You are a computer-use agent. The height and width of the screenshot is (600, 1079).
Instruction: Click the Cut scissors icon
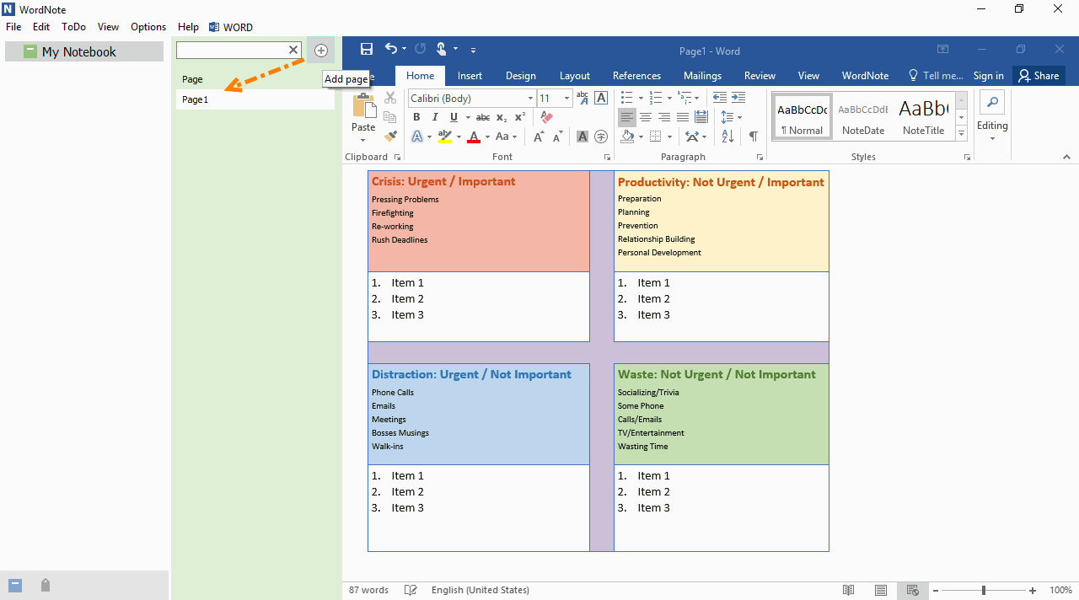390,98
